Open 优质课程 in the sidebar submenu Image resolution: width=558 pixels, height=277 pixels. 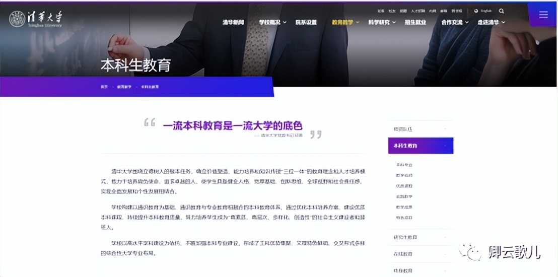tap(404, 186)
